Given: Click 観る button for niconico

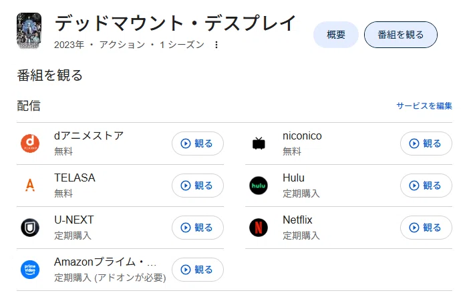Looking at the screenshot, I should coord(426,143).
